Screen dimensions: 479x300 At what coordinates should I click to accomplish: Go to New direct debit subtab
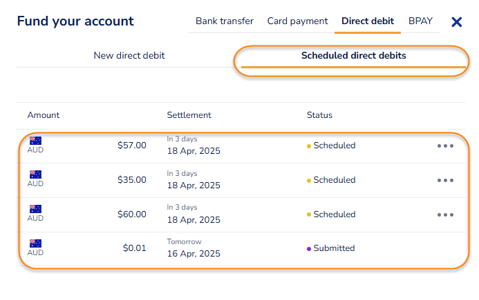pyautogui.click(x=129, y=55)
